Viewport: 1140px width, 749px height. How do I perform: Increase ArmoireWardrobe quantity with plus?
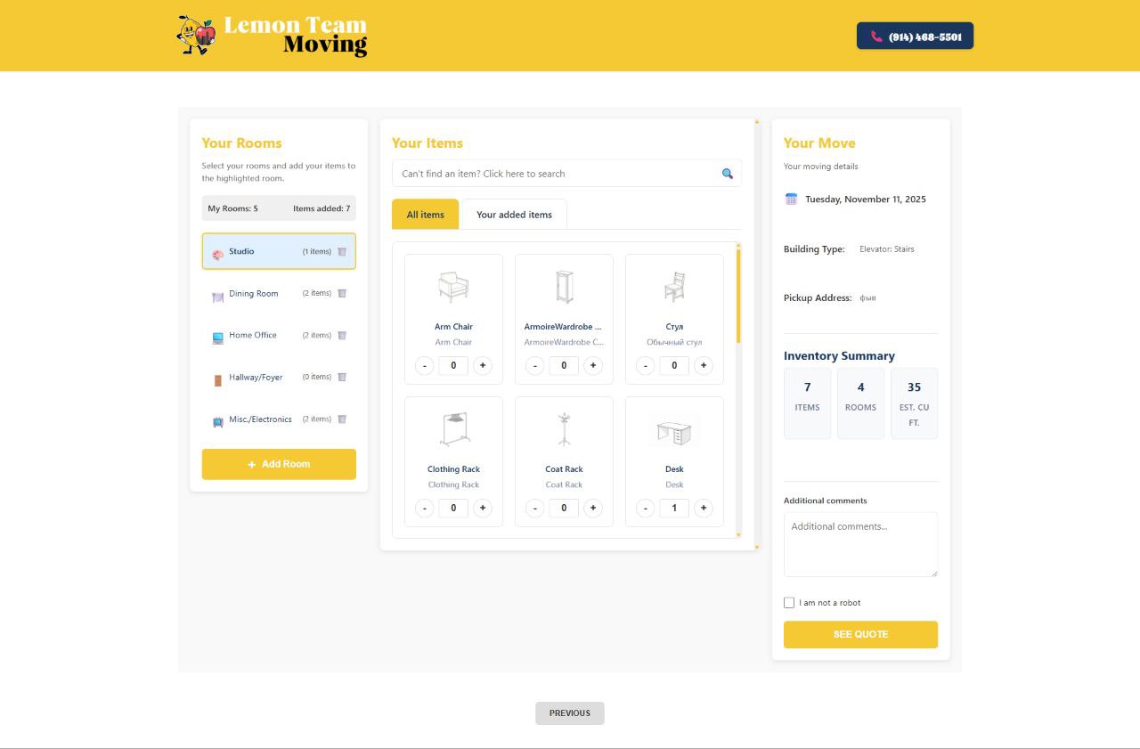[x=593, y=365]
